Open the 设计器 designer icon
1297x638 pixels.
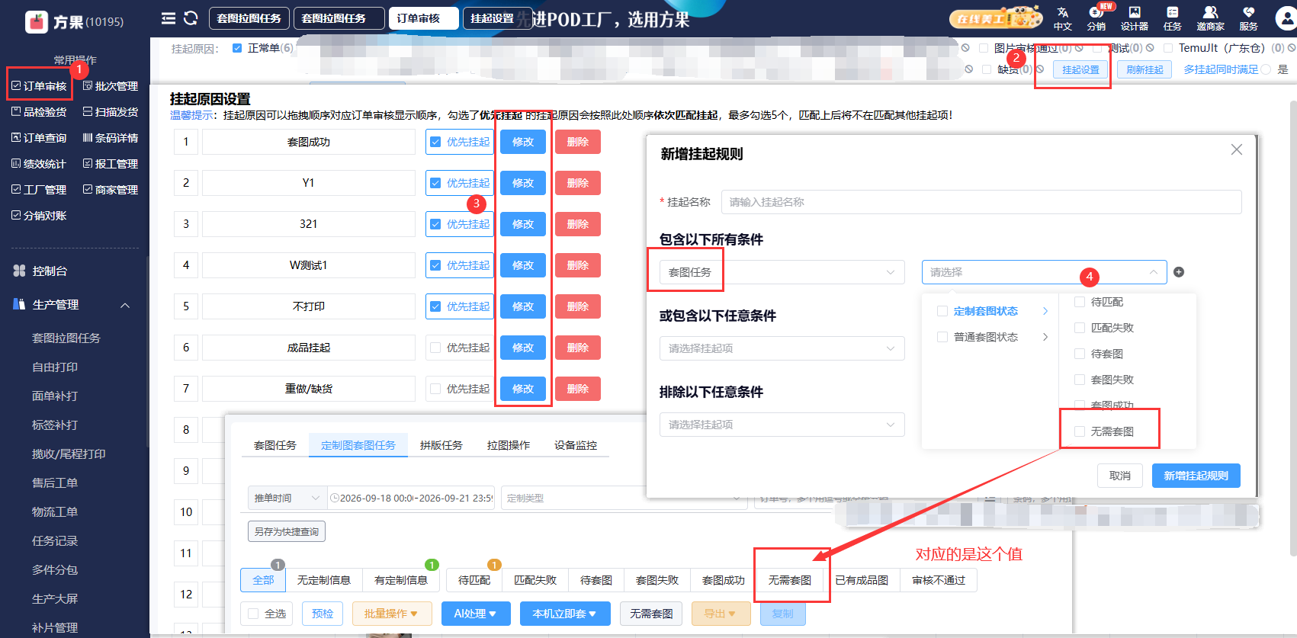coord(1135,18)
